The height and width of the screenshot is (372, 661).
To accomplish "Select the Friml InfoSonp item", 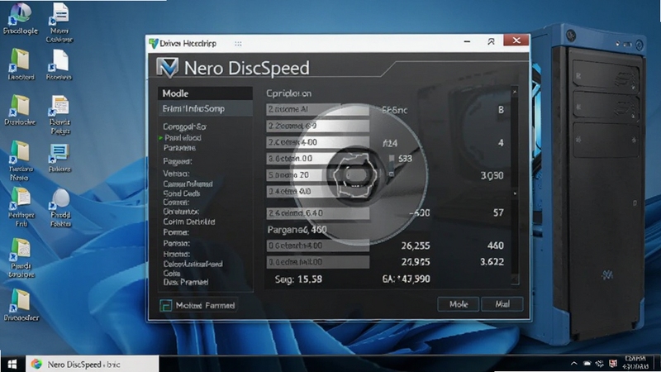I will [205, 109].
